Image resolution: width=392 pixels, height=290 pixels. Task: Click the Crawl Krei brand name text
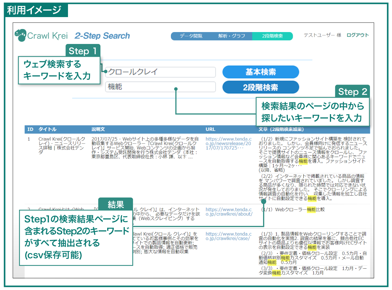click(47, 36)
